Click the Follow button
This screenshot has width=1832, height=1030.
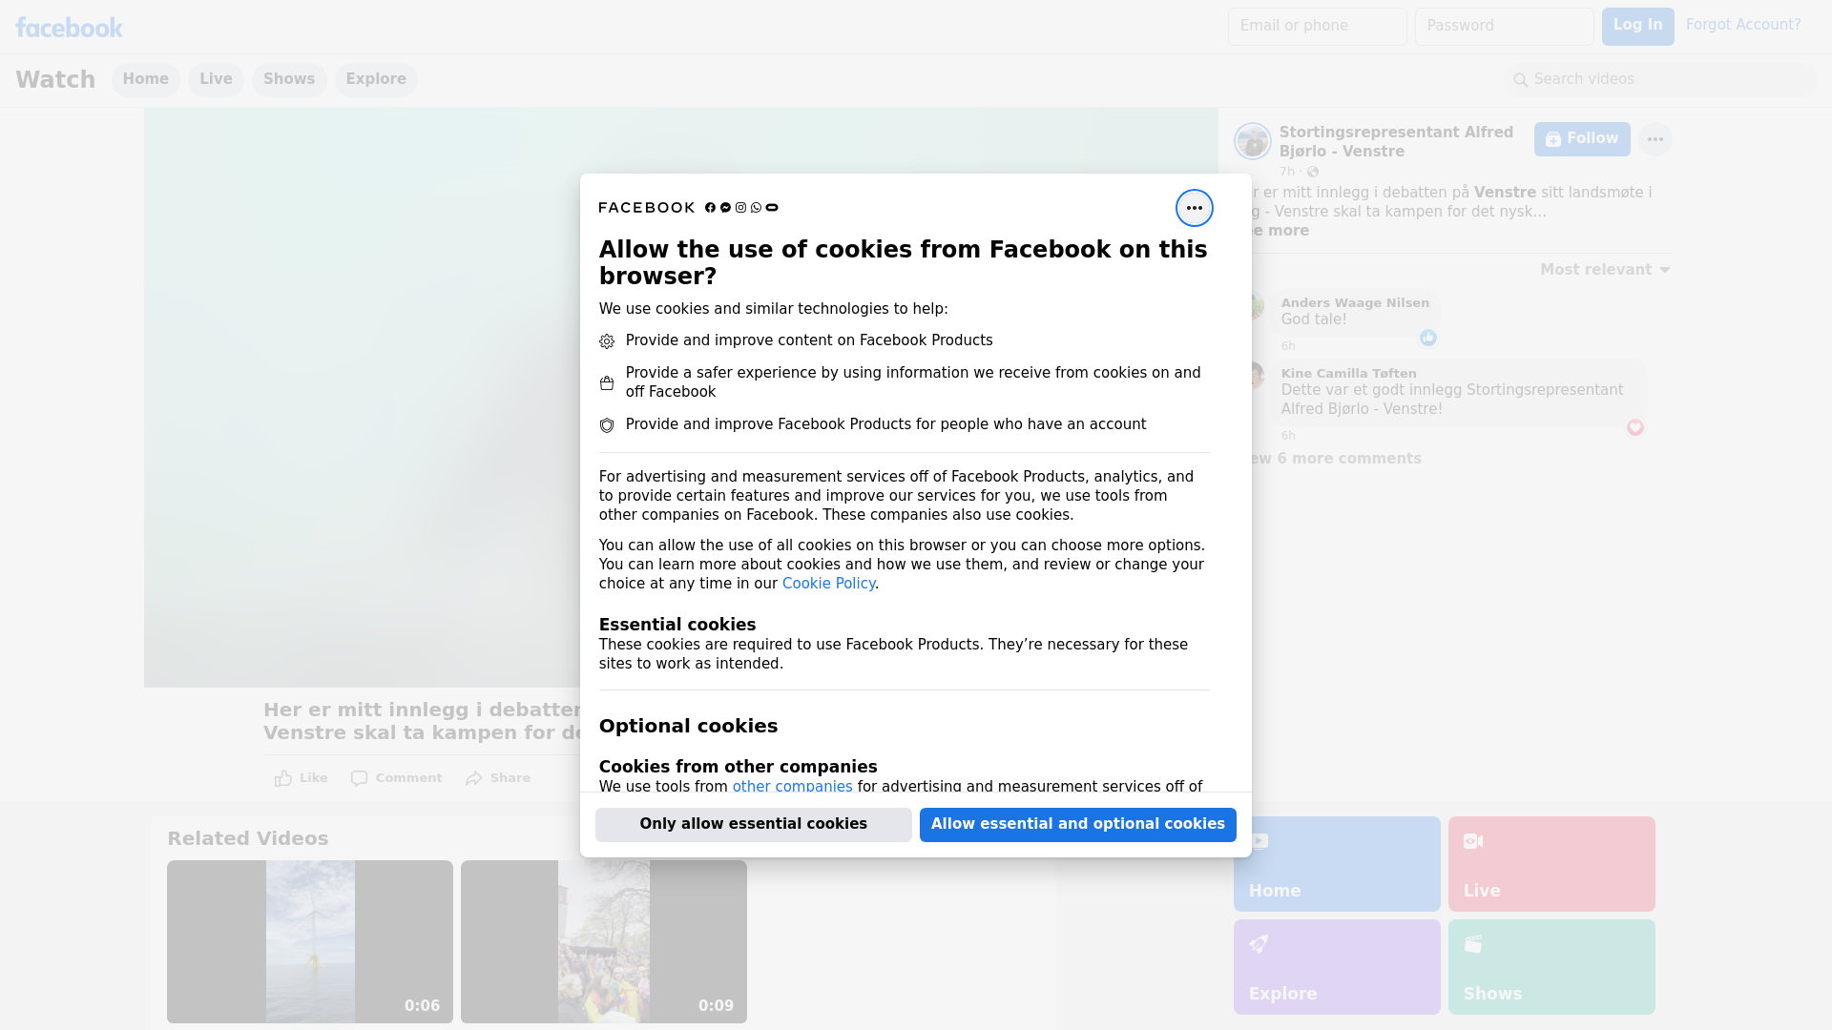click(x=1582, y=139)
